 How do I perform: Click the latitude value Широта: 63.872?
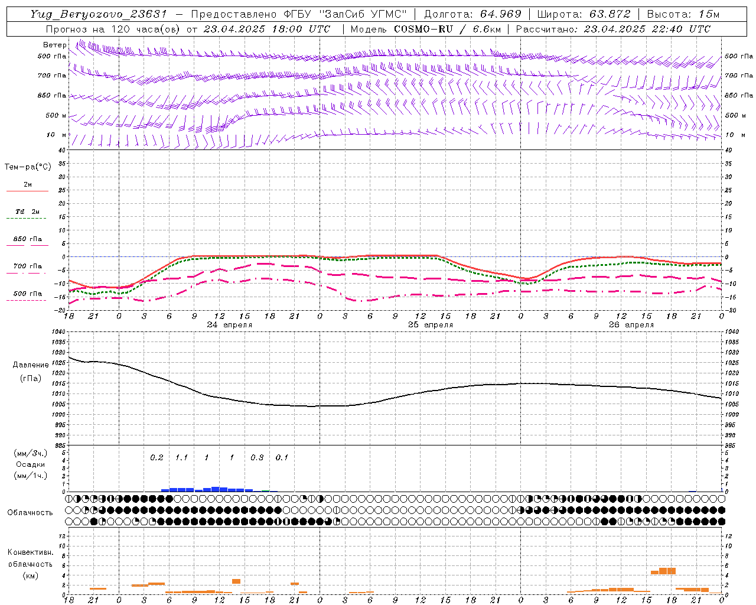point(584,14)
